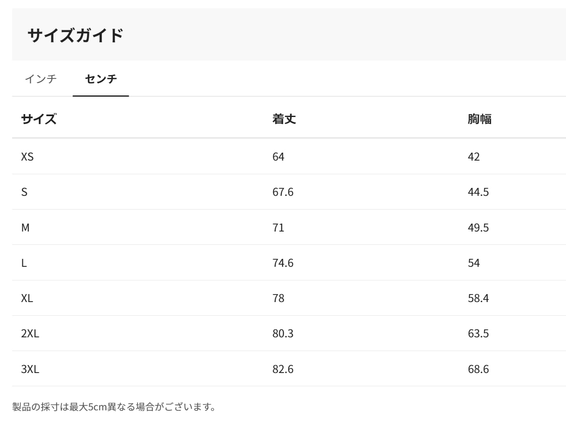Screen dimensions: 566x429
Task: Select the センチ tab
Action: (101, 79)
